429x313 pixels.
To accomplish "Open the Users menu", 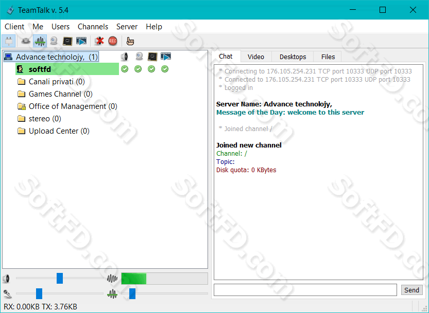I will (x=60, y=27).
